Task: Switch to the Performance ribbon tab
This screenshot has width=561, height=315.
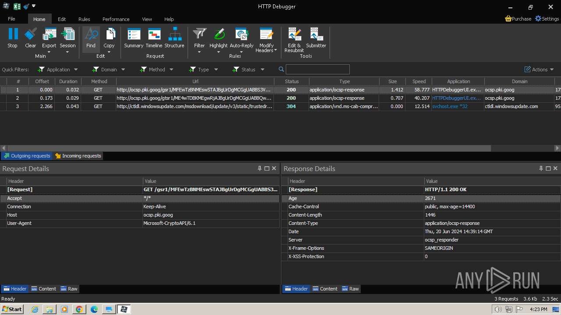Action: pos(116,19)
